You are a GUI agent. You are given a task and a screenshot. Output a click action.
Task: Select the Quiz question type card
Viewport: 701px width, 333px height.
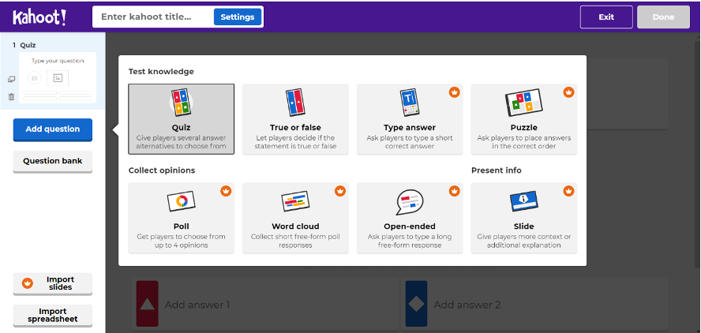point(181,119)
